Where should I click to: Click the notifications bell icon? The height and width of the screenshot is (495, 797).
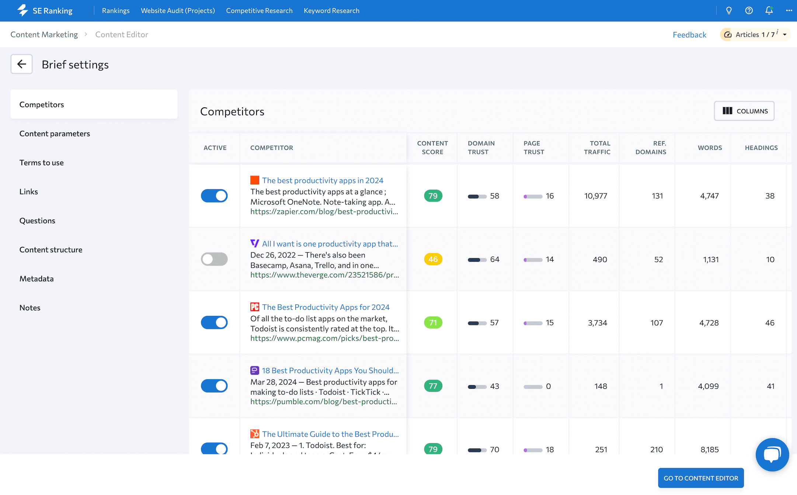coord(769,11)
